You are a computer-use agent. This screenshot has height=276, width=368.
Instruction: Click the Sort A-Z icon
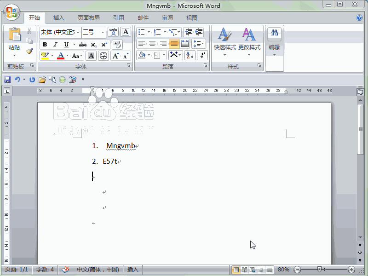(x=190, y=55)
